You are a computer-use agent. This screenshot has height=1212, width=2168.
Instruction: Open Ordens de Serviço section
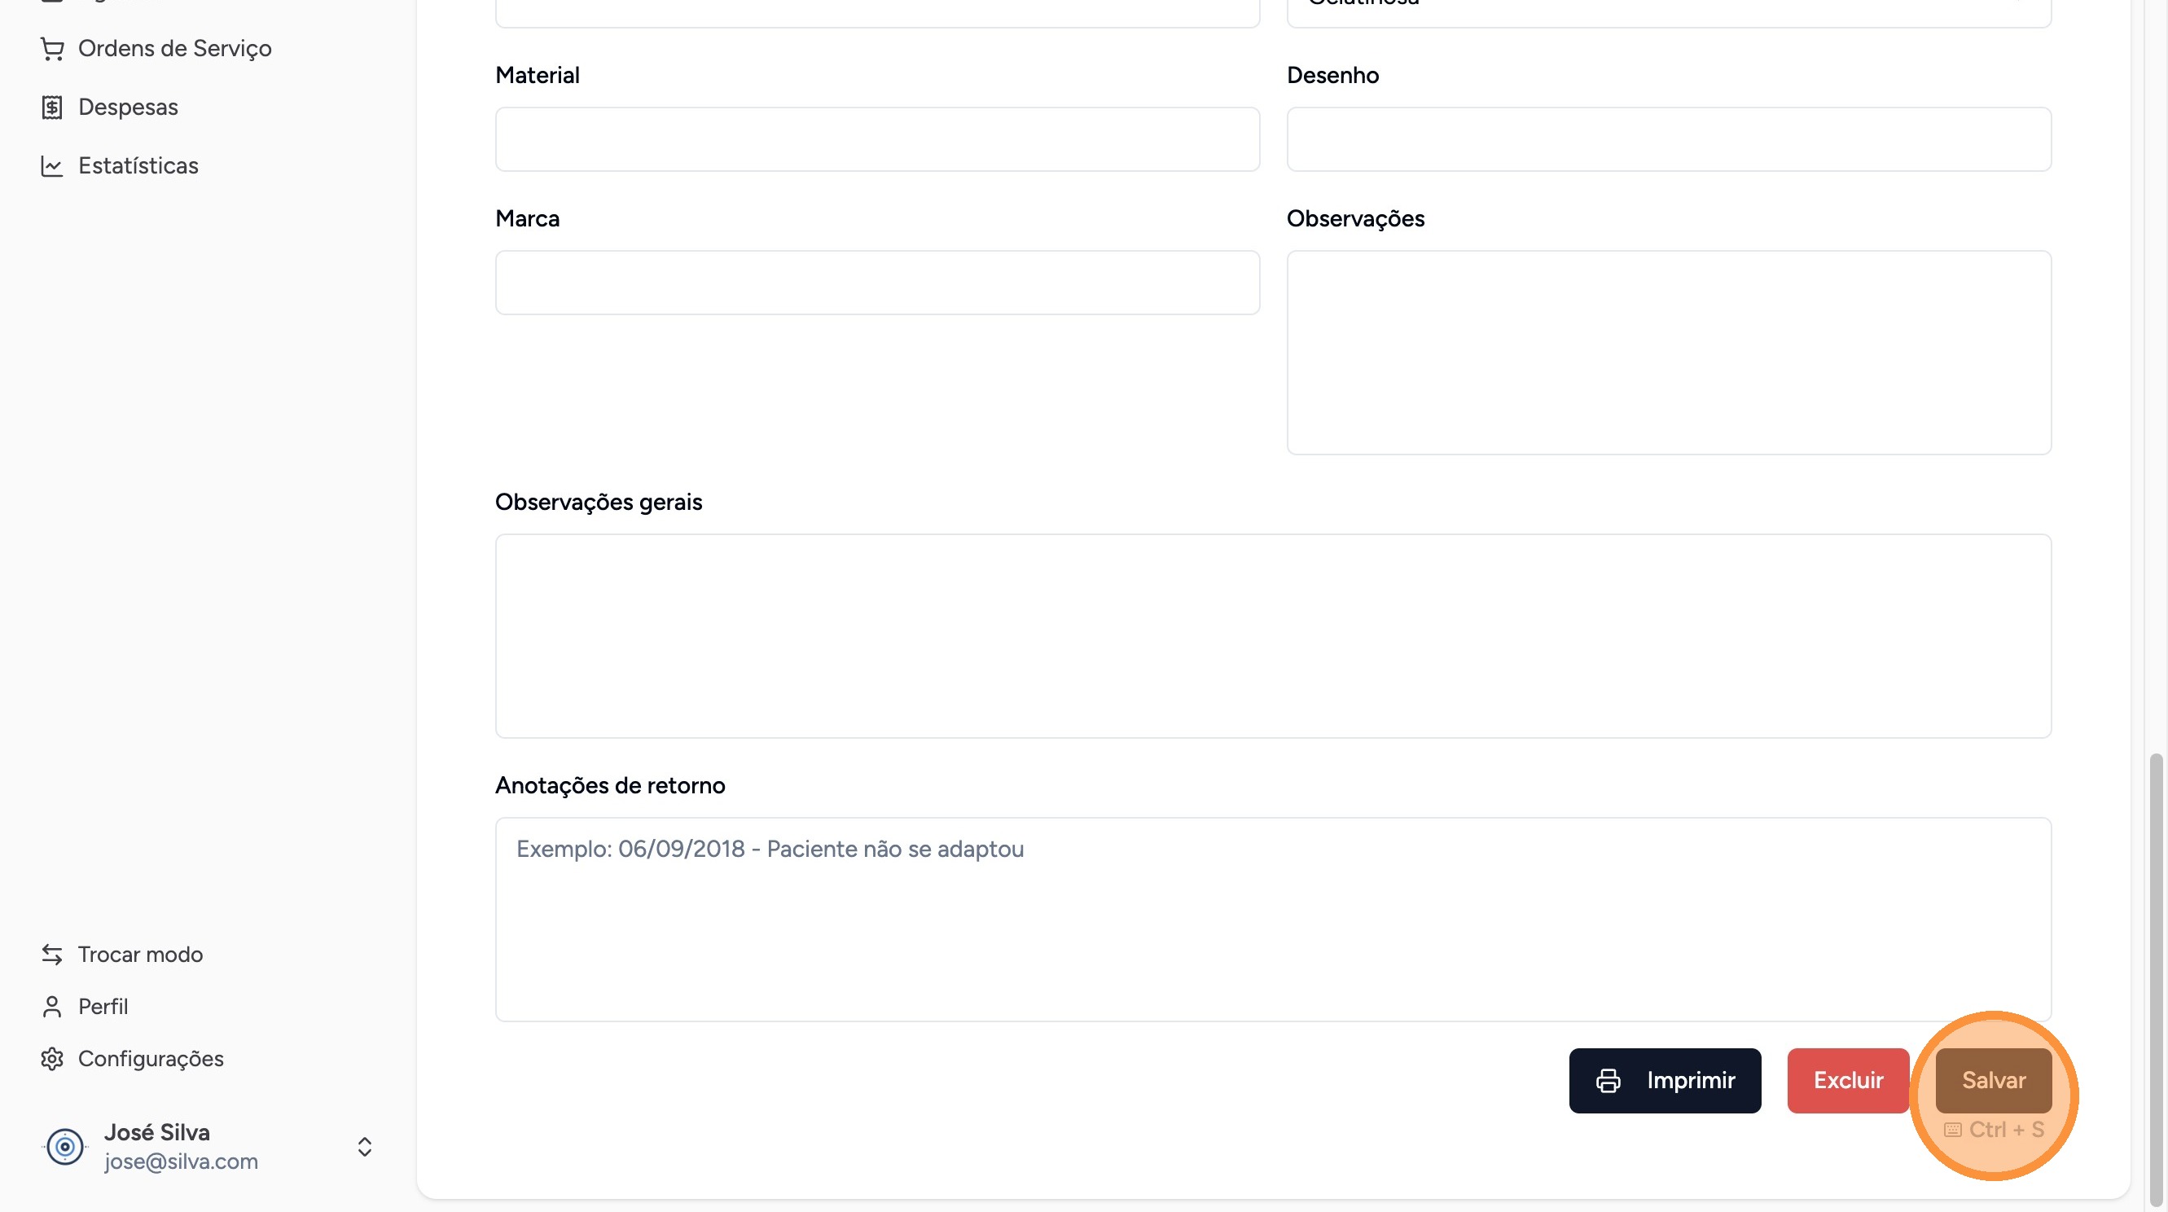pos(174,49)
